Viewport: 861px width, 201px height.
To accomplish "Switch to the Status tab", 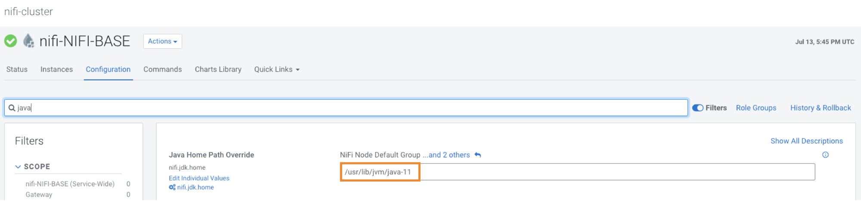I will click(17, 70).
